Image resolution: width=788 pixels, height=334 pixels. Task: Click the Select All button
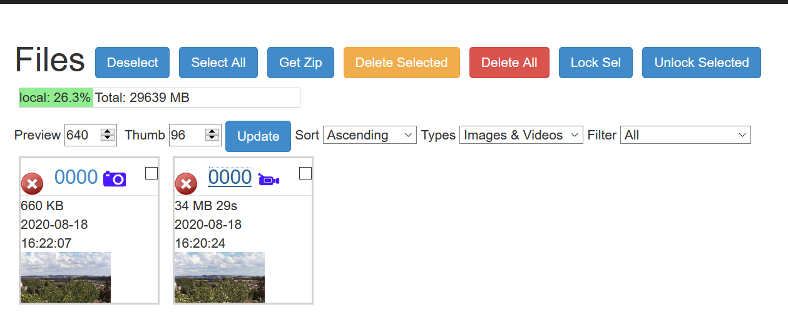pos(218,63)
